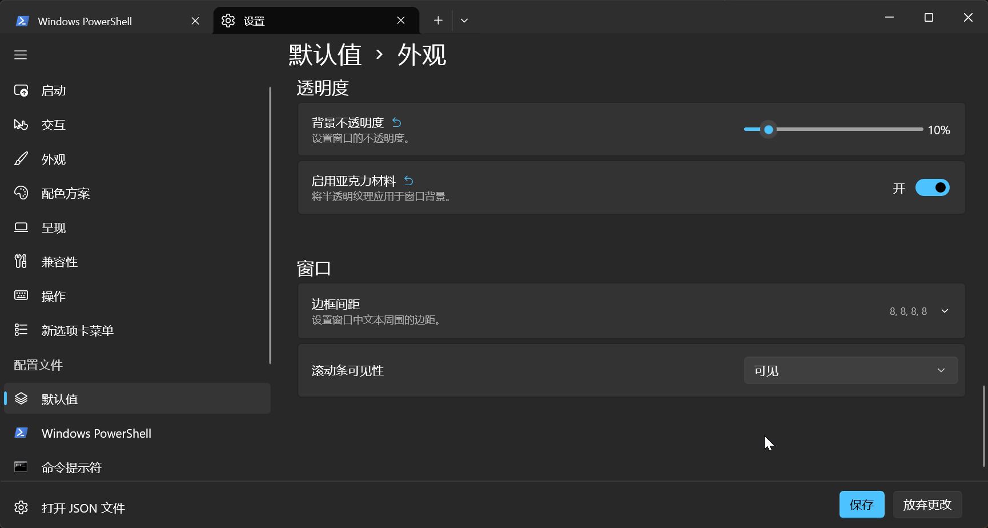Image resolution: width=988 pixels, height=528 pixels.
Task: Open the 交互 (Interaction) settings page
Action: pyautogui.click(x=54, y=125)
